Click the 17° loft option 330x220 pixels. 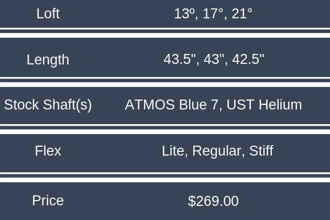pos(213,14)
